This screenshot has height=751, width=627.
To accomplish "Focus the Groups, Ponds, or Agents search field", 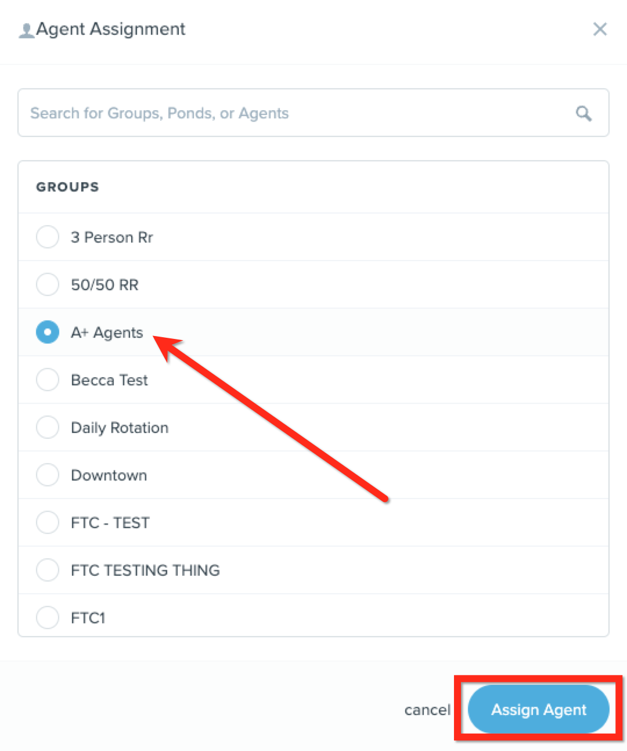I will click(x=290, y=113).
